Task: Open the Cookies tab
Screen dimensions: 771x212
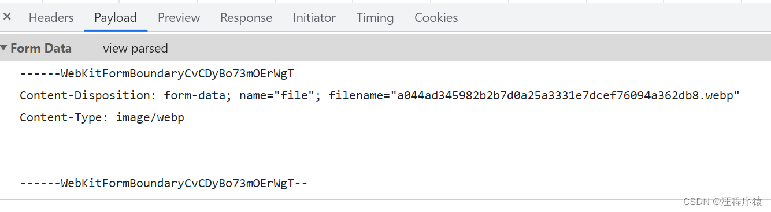Action: (x=436, y=18)
